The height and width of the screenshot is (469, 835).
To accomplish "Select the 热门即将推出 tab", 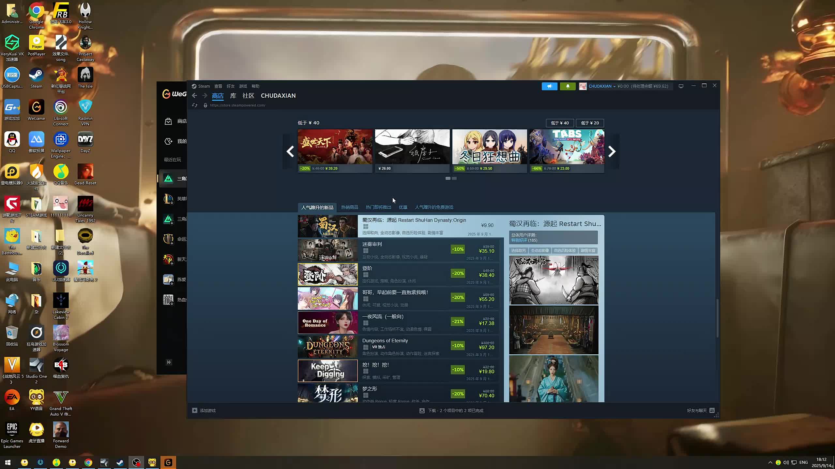I will pos(378,207).
